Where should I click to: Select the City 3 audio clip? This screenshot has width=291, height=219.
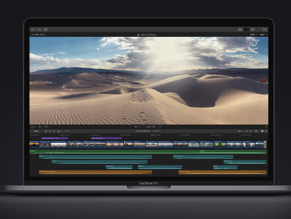[x=99, y=162]
